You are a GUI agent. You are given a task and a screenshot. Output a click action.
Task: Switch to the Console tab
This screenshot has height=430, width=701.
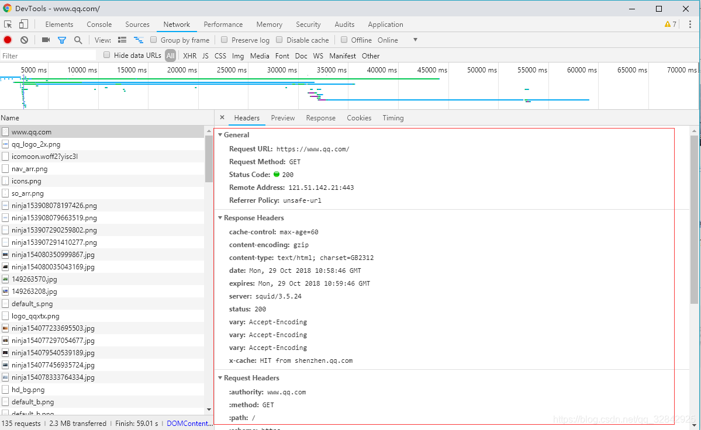(x=99, y=25)
